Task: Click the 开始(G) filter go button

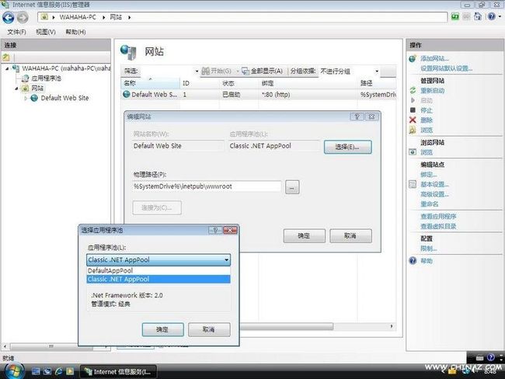Action: [217, 71]
